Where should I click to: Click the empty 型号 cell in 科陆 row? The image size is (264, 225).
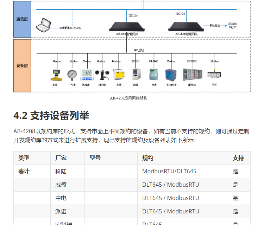(x=111, y=171)
